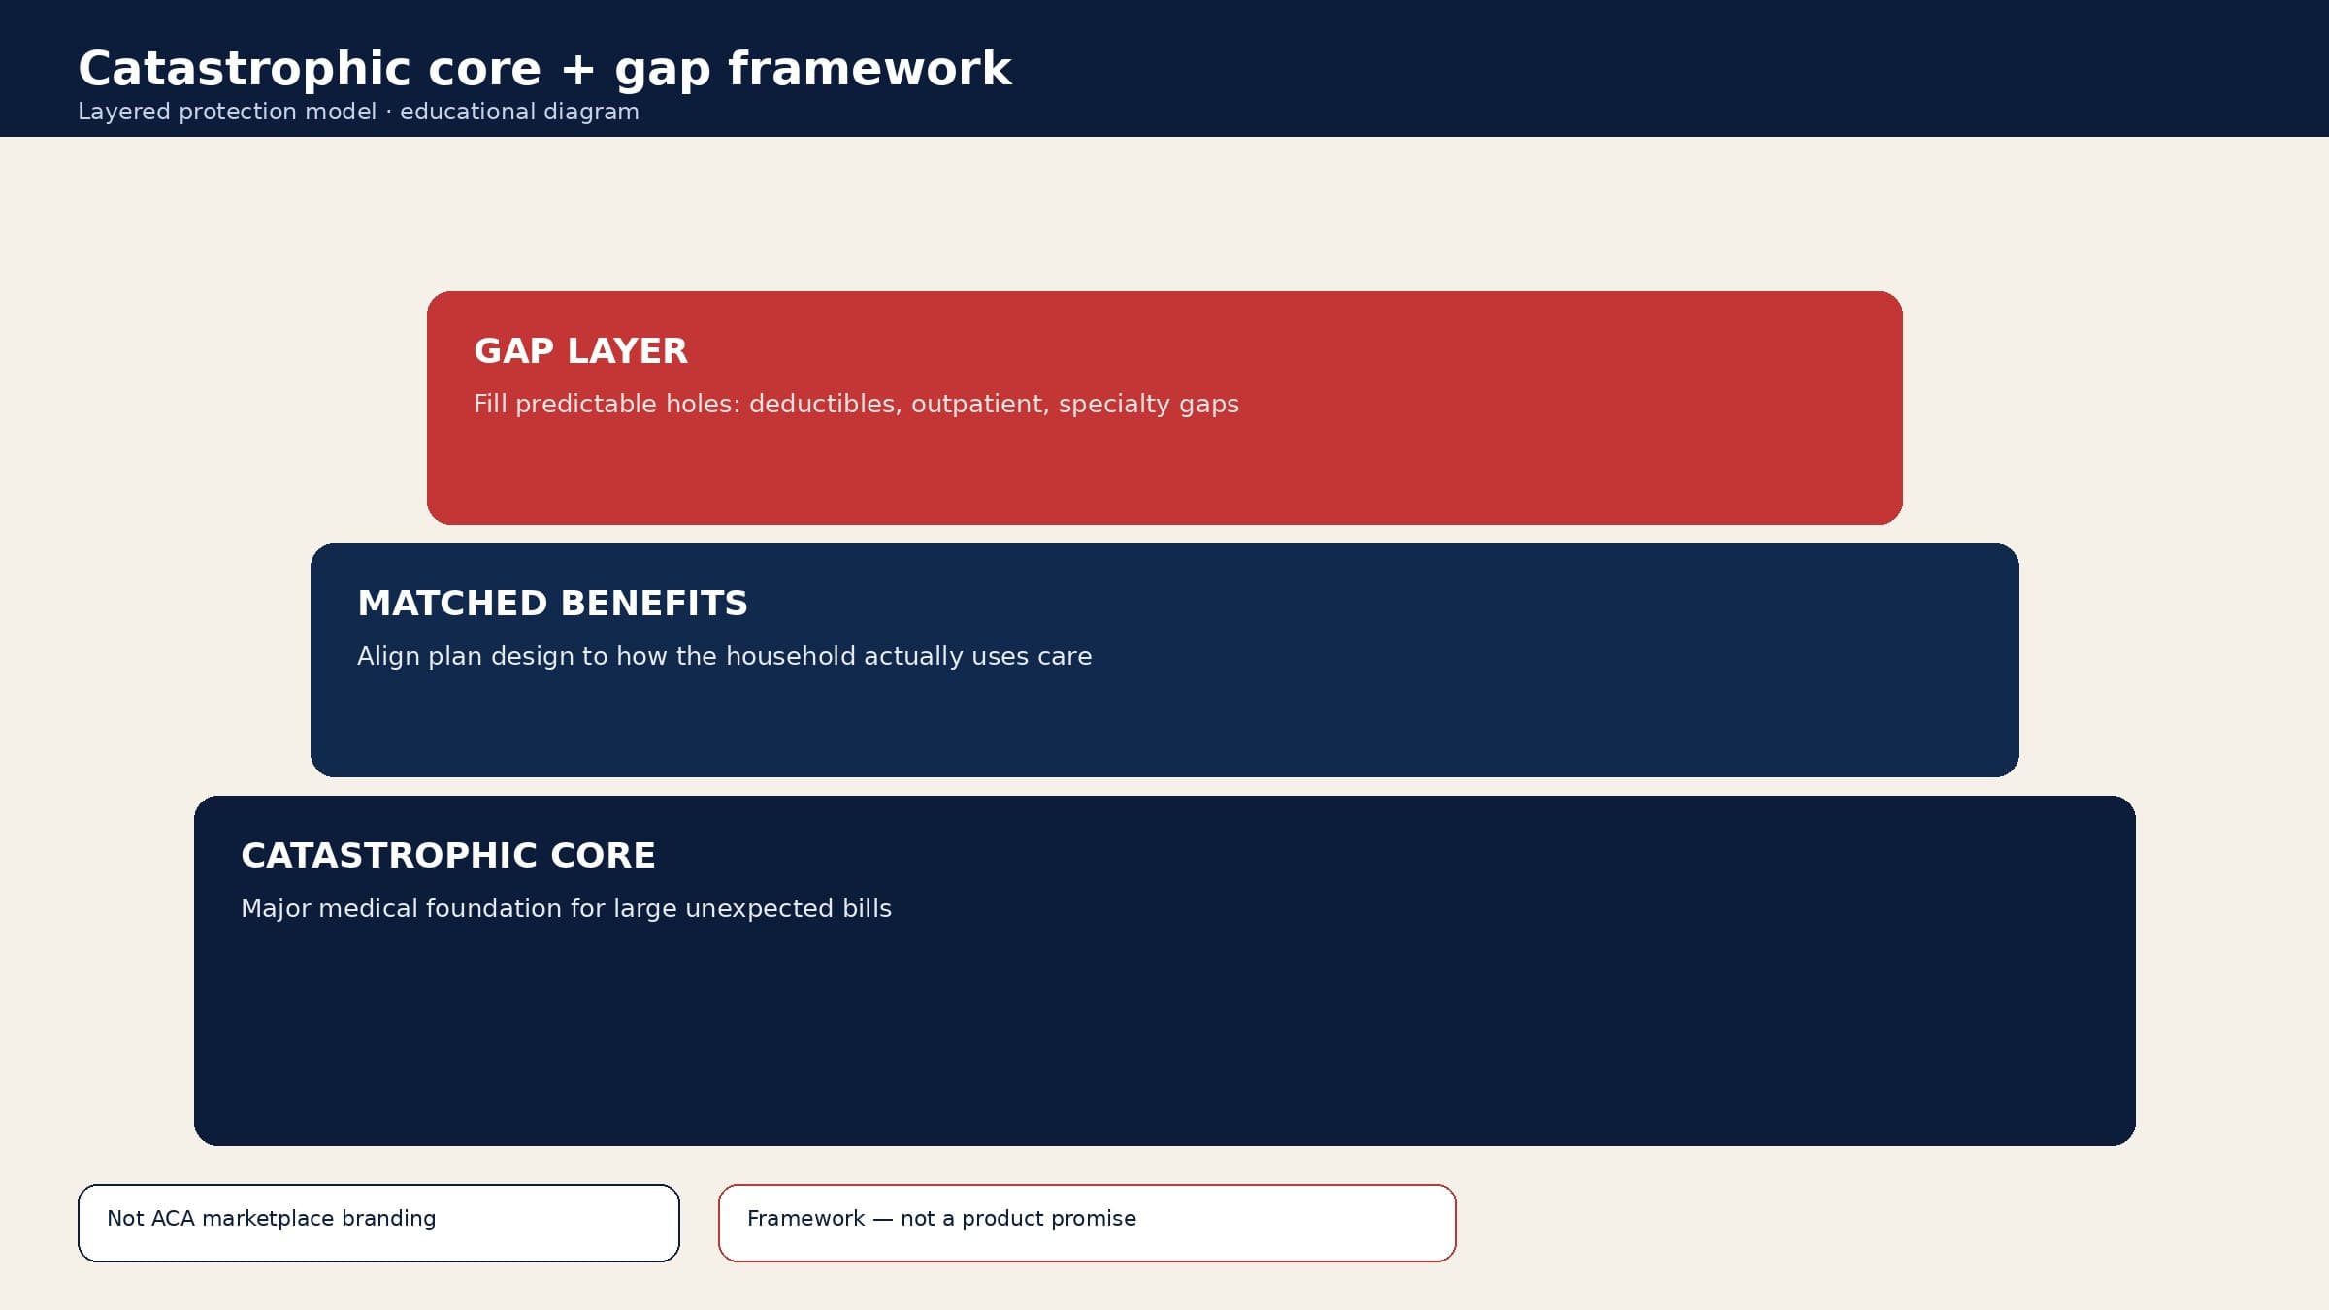
Task: Click the 'Fill predictable holes' description text
Action: point(856,404)
